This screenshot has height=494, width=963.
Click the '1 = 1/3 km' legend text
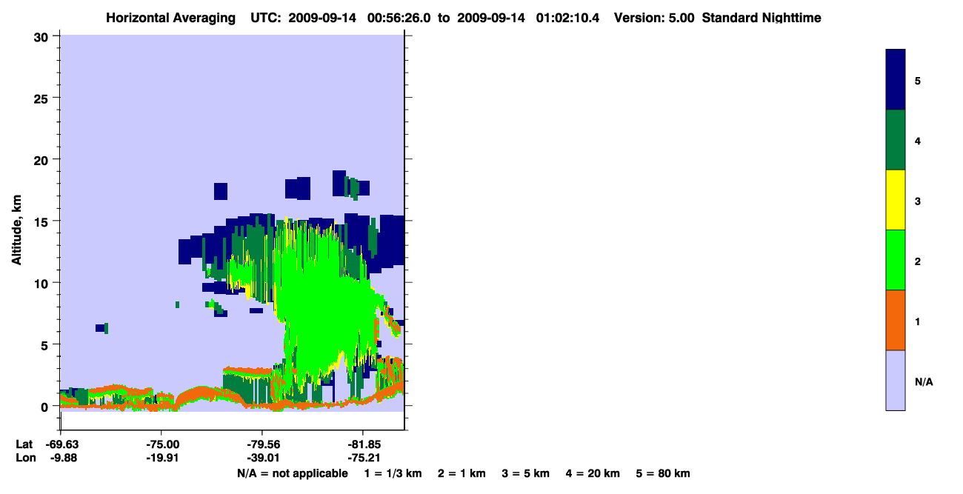tap(393, 473)
